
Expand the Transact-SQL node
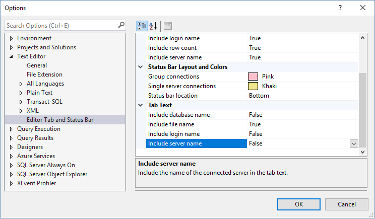21,102
